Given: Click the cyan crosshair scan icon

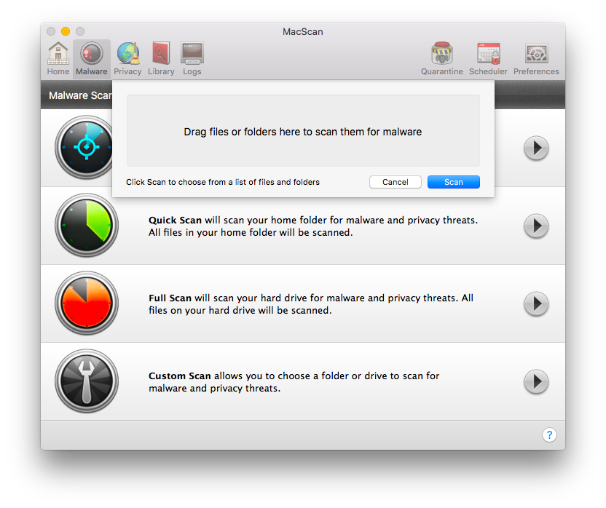Looking at the screenshot, I should coord(84,147).
